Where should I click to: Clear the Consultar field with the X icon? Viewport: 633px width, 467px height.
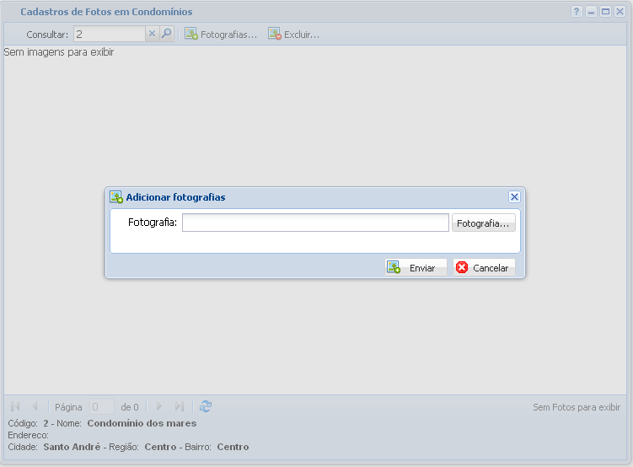153,35
